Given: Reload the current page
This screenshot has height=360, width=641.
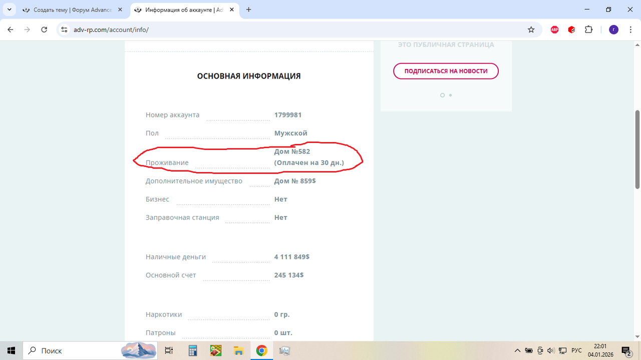Looking at the screenshot, I should tap(44, 30).
